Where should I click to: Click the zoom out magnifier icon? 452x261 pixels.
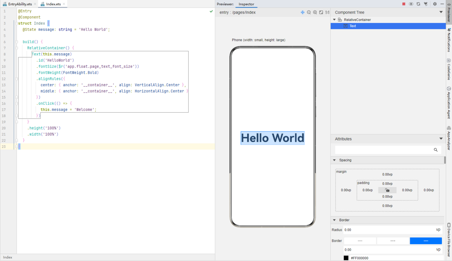(x=309, y=12)
